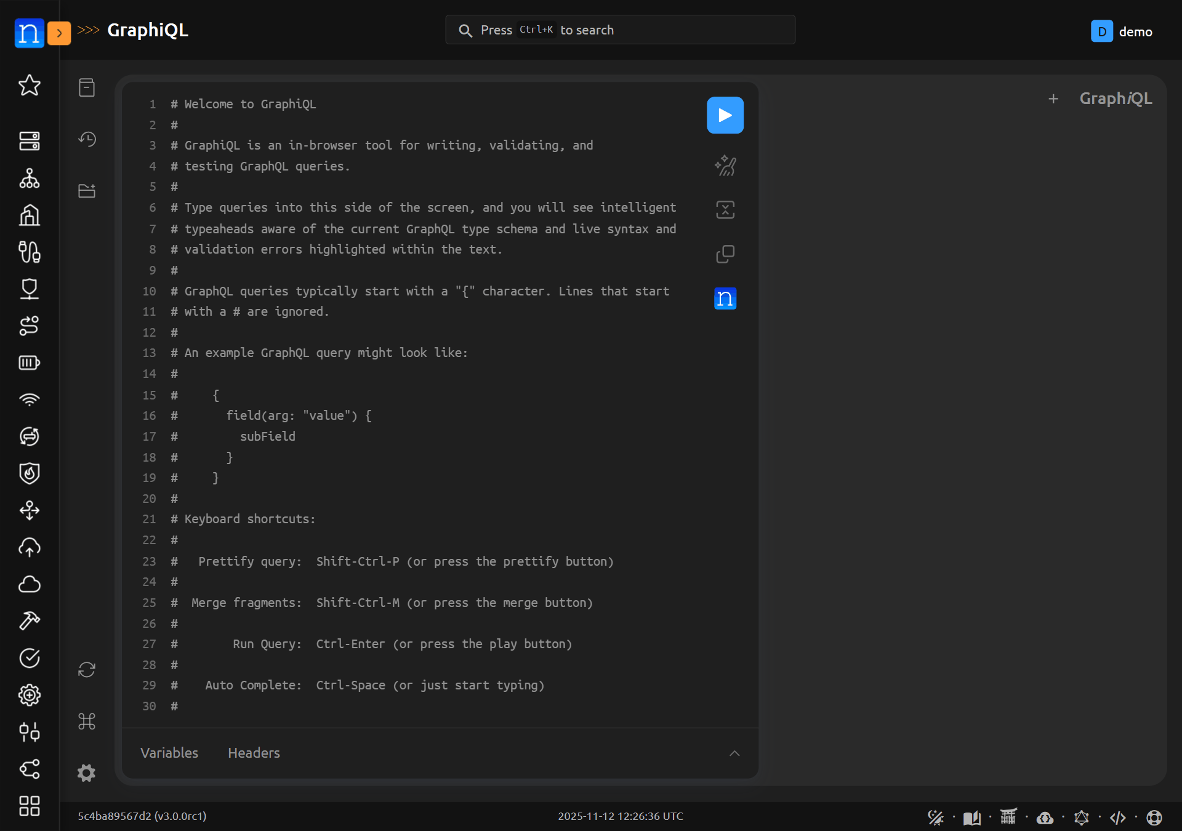Switch to the Headers tab
Viewport: 1182px width, 831px height.
(254, 753)
